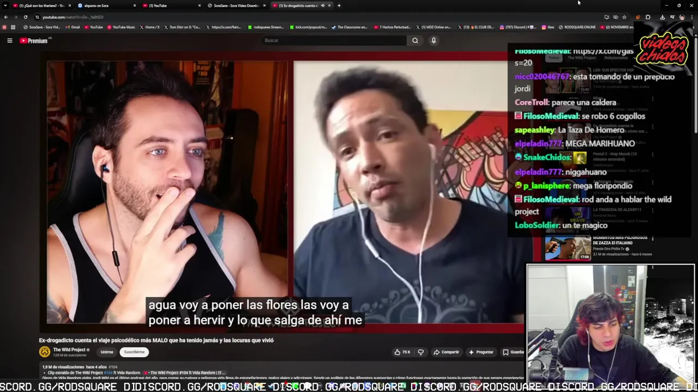Open the "RODSQUARE.ONLINE" bookmark
698x392 pixels.
(576, 27)
